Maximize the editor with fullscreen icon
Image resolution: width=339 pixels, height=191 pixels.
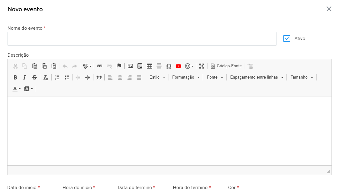click(x=202, y=66)
